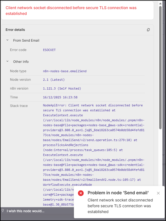This screenshot has width=166, height=221.
Task: Click the Time label
Action: click(14, 97)
